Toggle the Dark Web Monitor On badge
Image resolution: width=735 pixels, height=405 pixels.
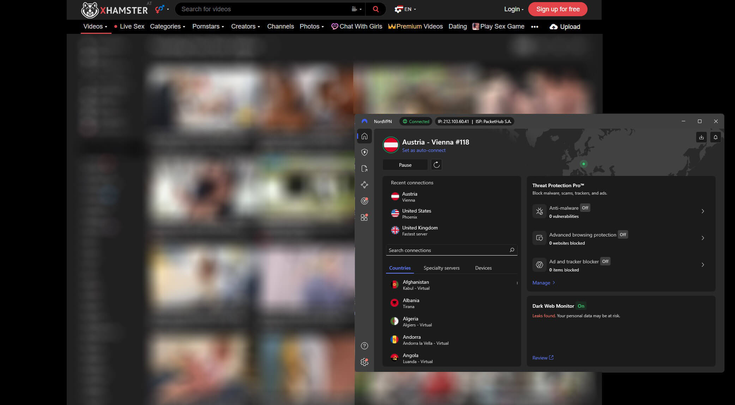point(581,306)
